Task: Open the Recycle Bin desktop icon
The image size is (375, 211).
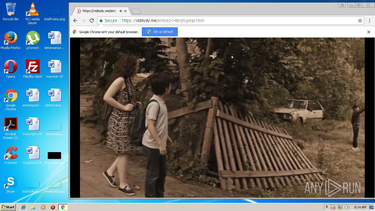Action: click(x=11, y=12)
